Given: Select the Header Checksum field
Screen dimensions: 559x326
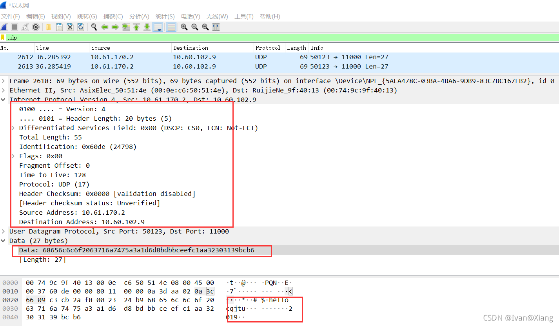Looking at the screenshot, I should tap(107, 194).
